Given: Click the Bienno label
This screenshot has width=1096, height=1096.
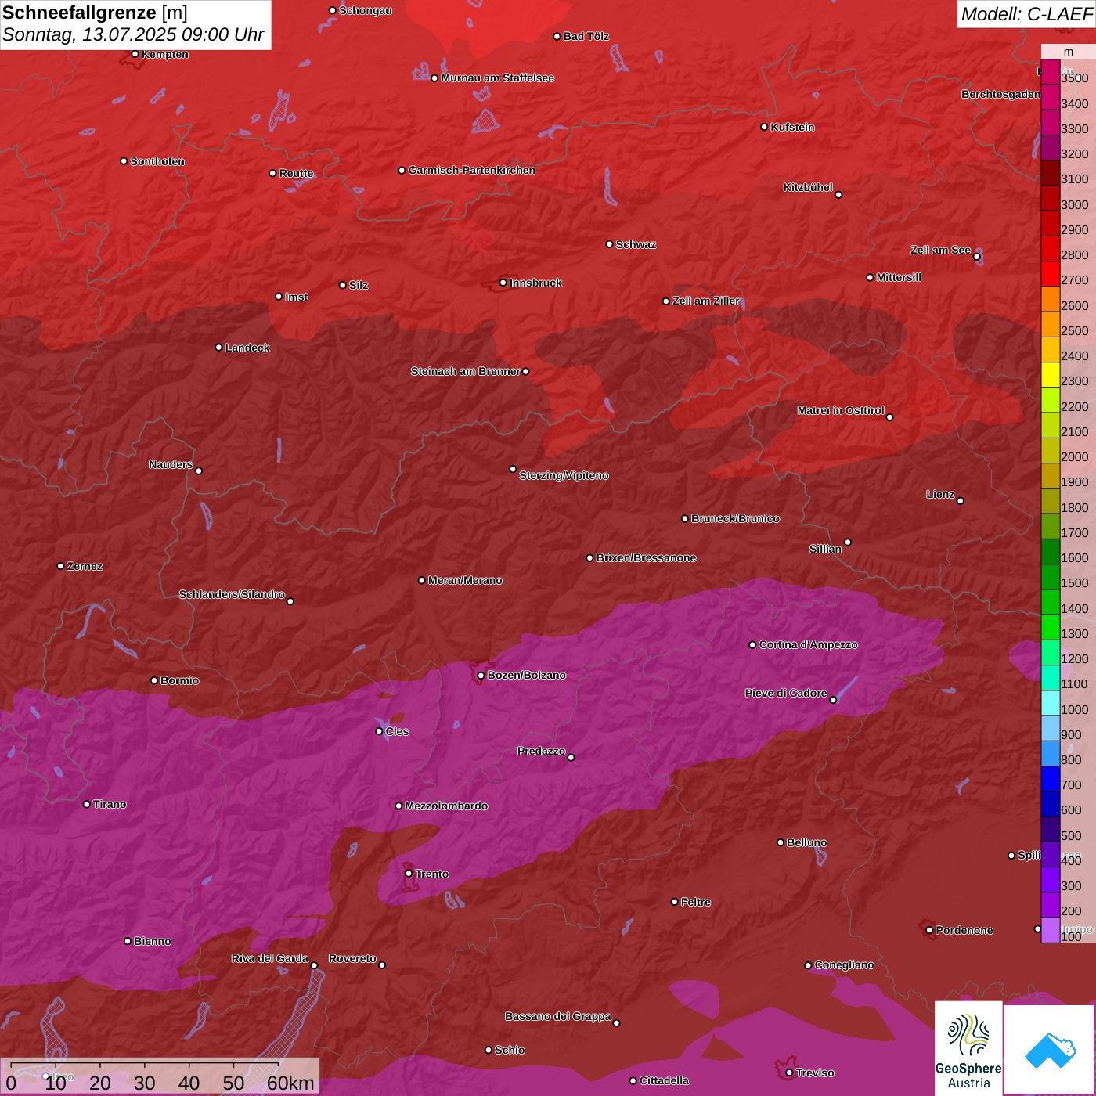Looking at the screenshot, I should click(152, 941).
